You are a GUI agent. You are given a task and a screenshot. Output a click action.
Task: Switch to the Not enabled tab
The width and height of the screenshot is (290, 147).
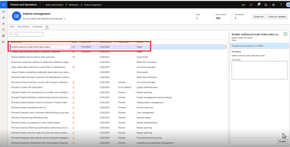click(x=23, y=27)
